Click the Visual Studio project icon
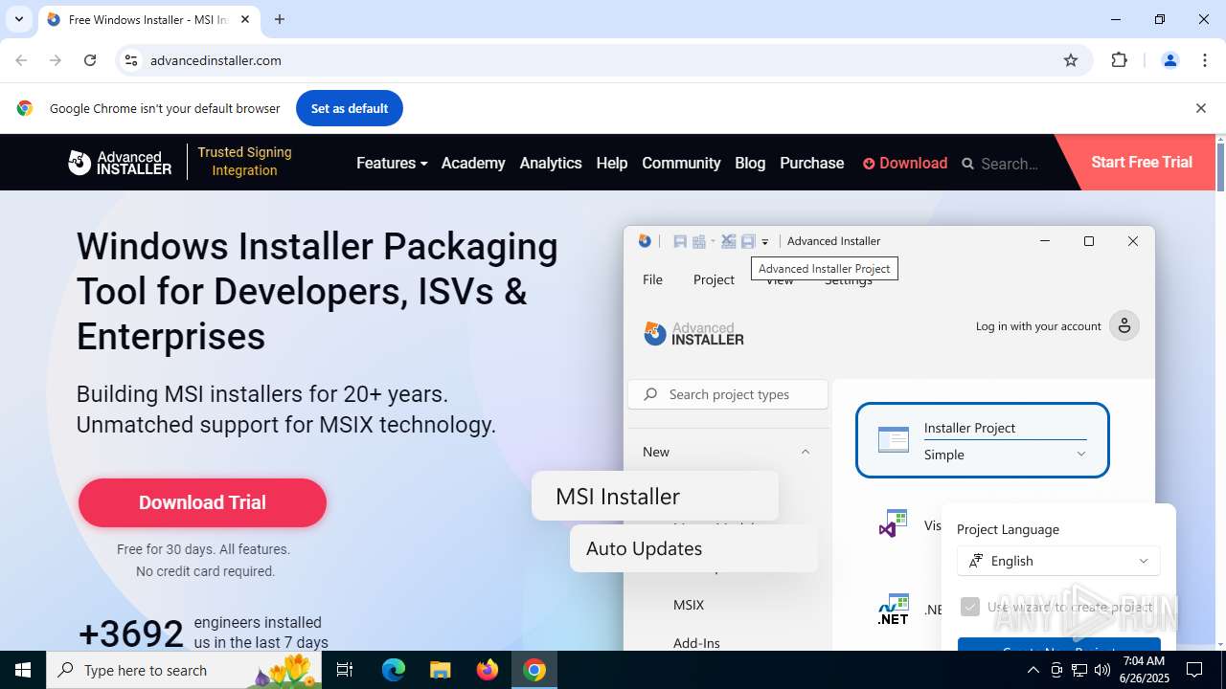 (x=893, y=523)
